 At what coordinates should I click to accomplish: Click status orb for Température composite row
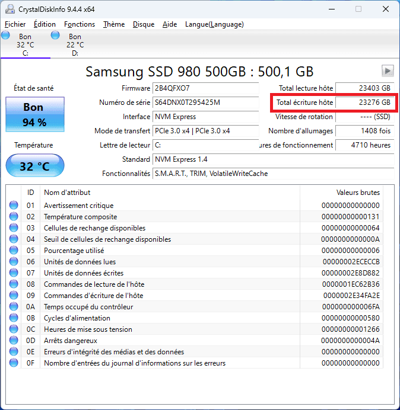pyautogui.click(x=14, y=216)
